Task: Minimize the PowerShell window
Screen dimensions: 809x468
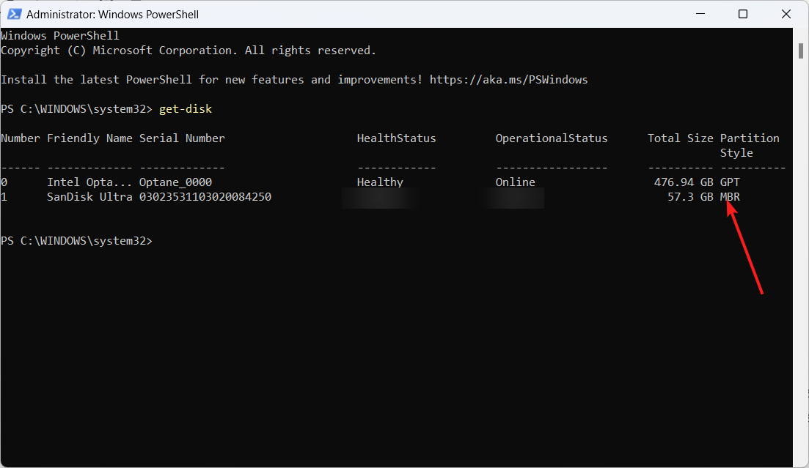Action: tap(703, 14)
